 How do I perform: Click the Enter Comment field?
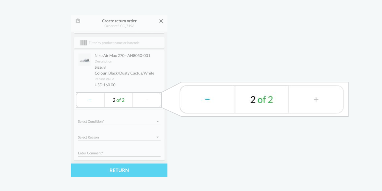point(119,153)
